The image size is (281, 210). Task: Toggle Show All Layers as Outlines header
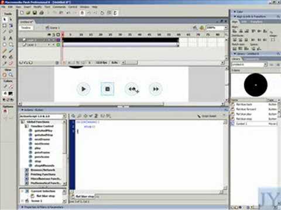tap(58, 34)
